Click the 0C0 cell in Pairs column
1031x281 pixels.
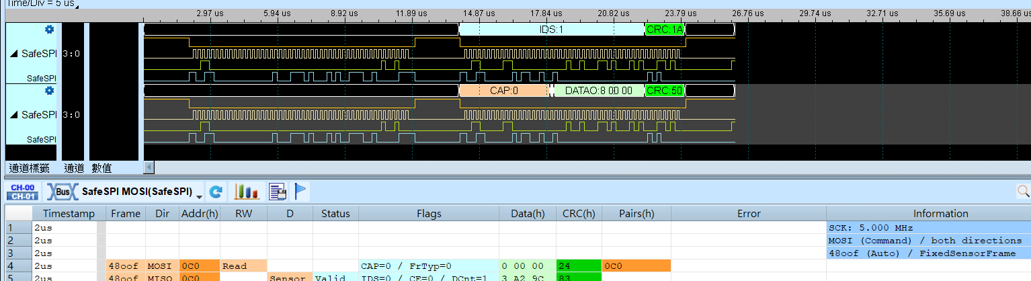[636, 266]
